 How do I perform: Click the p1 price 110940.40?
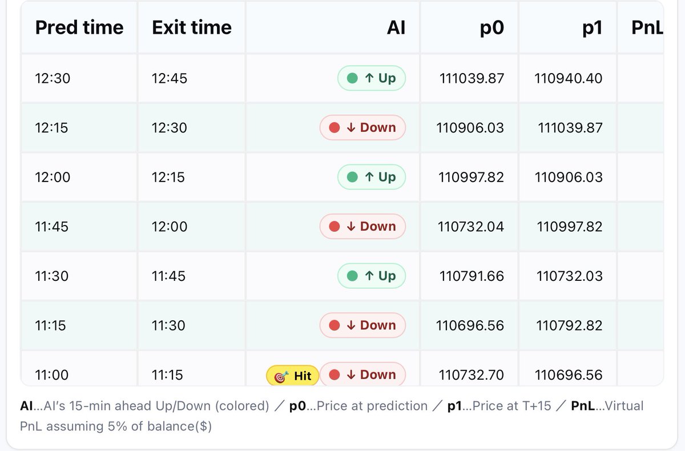pyautogui.click(x=568, y=78)
